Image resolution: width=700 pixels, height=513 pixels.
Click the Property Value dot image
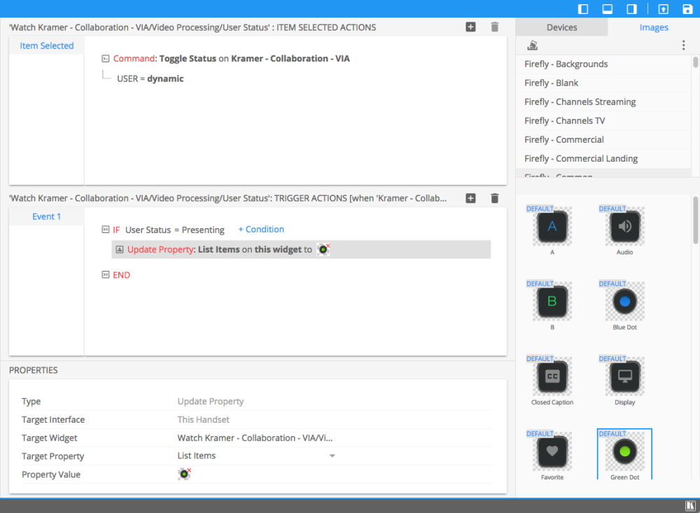tap(184, 474)
